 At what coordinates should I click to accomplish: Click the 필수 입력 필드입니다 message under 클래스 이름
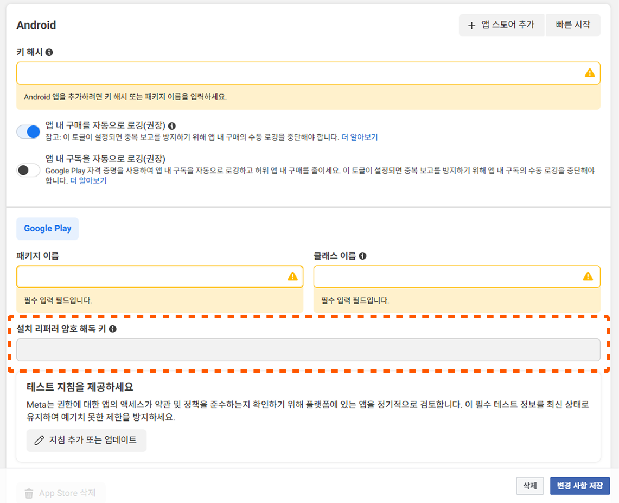(x=355, y=300)
